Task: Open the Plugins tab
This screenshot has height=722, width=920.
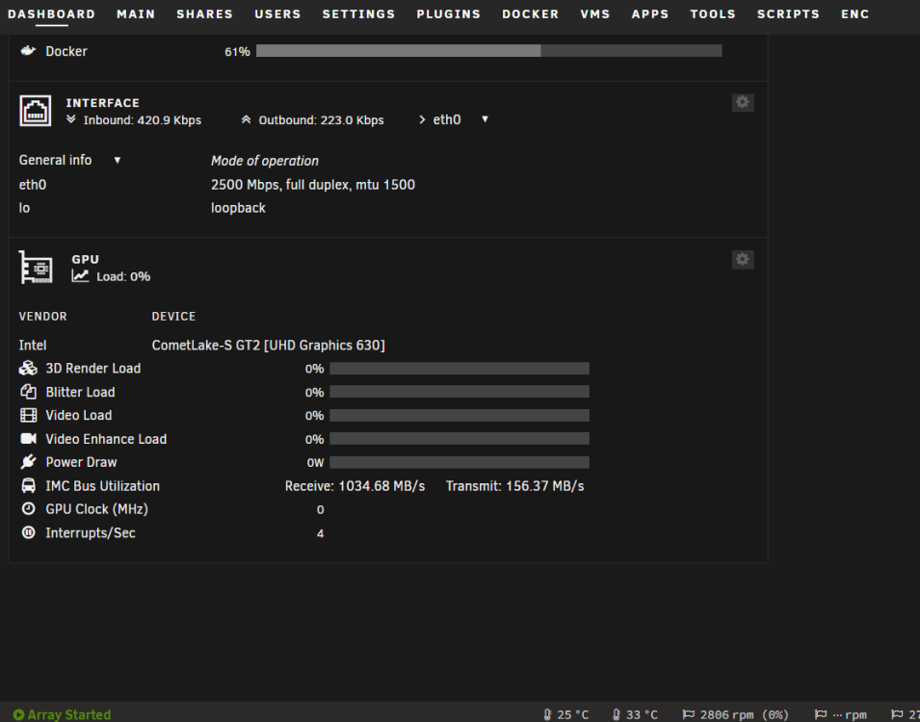Action: (x=449, y=14)
